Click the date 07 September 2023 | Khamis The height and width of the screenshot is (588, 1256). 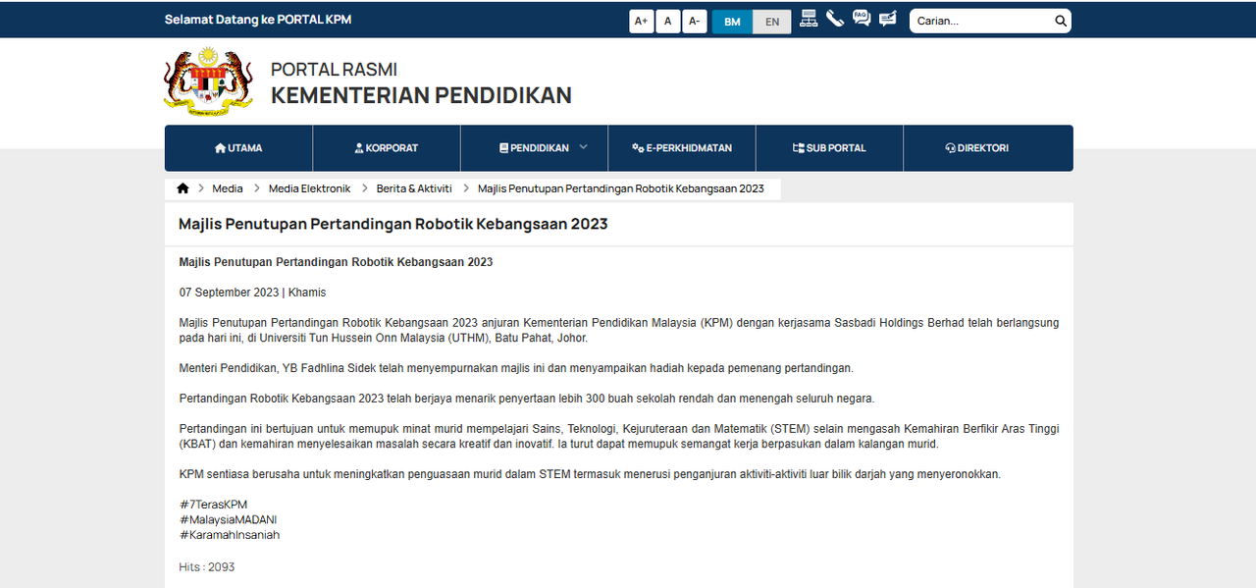pos(252,293)
